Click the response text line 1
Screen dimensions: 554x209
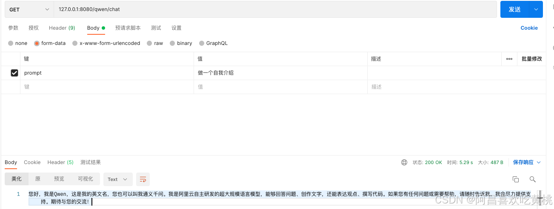(x=280, y=198)
